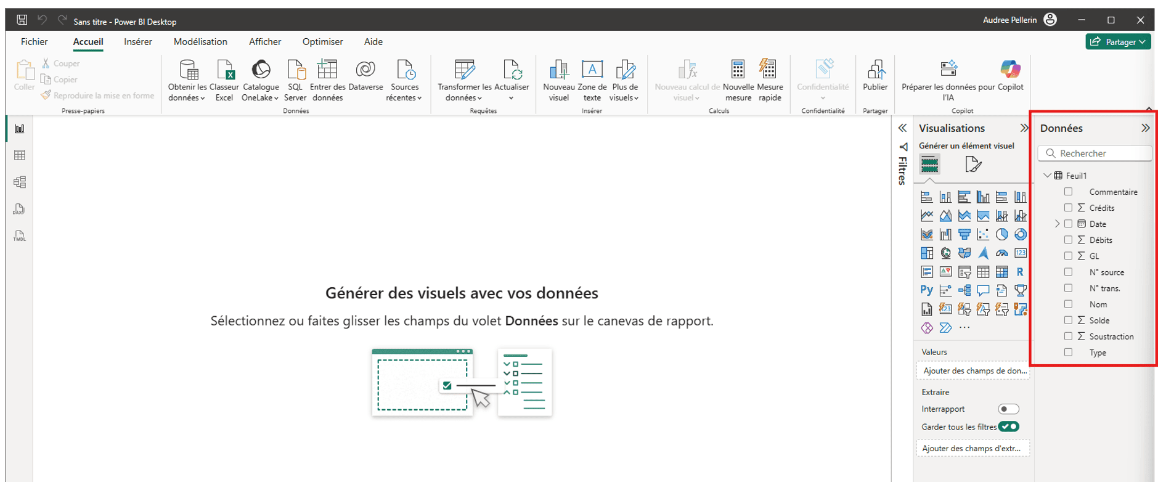Select the Python visual icon
Image resolution: width=1166 pixels, height=498 pixels.
[x=926, y=290]
